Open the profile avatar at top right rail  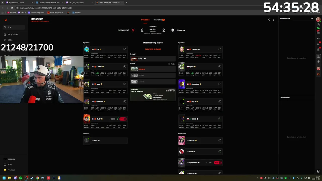click(x=318, y=19)
